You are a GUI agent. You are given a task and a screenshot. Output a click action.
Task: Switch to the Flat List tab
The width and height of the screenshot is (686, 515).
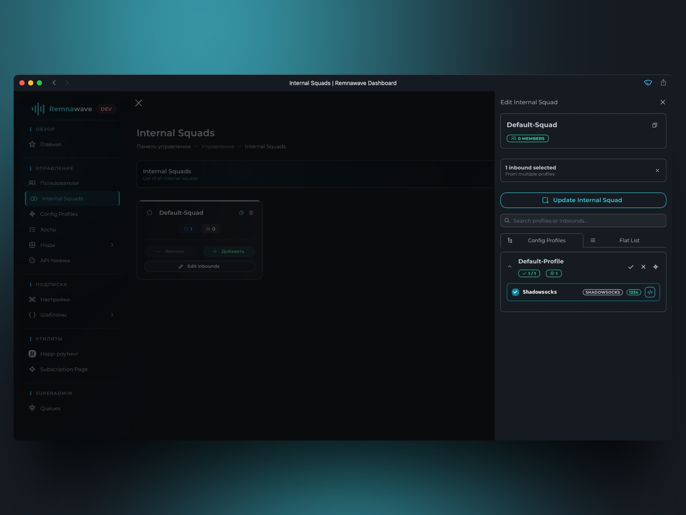tap(629, 240)
